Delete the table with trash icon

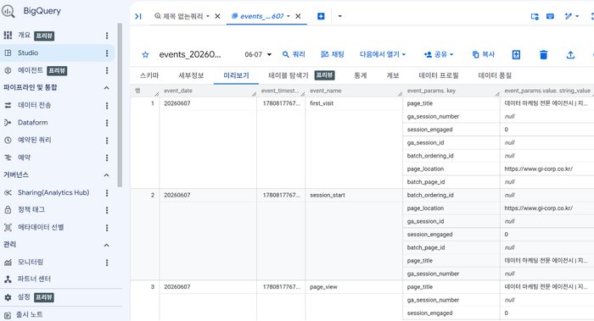[544, 55]
